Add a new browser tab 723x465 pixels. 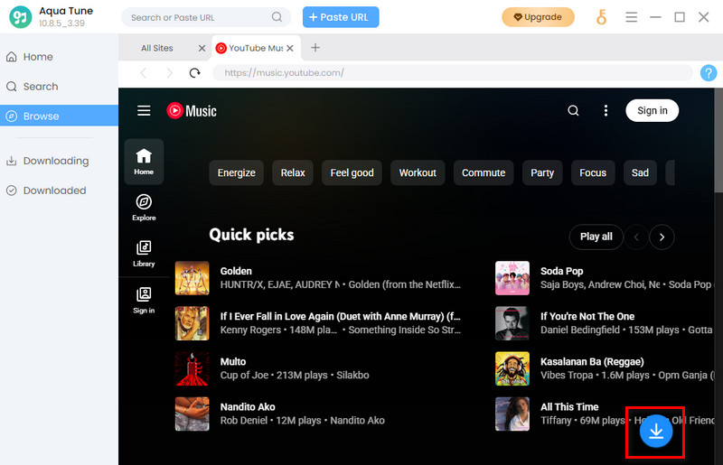pyautogui.click(x=315, y=48)
